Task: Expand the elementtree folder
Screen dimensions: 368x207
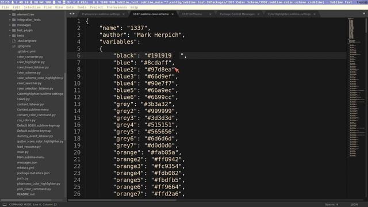Action: point(10,14)
